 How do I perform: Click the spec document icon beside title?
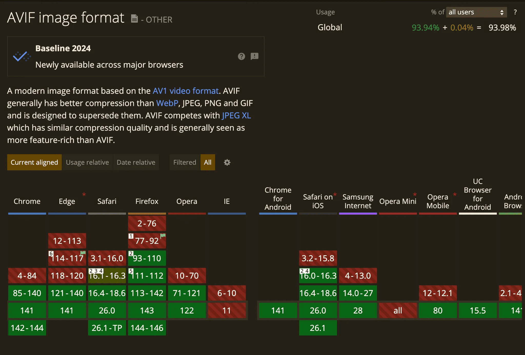click(x=134, y=18)
